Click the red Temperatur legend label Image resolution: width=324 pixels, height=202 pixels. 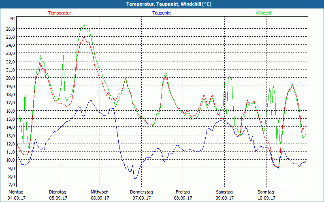click(x=60, y=13)
